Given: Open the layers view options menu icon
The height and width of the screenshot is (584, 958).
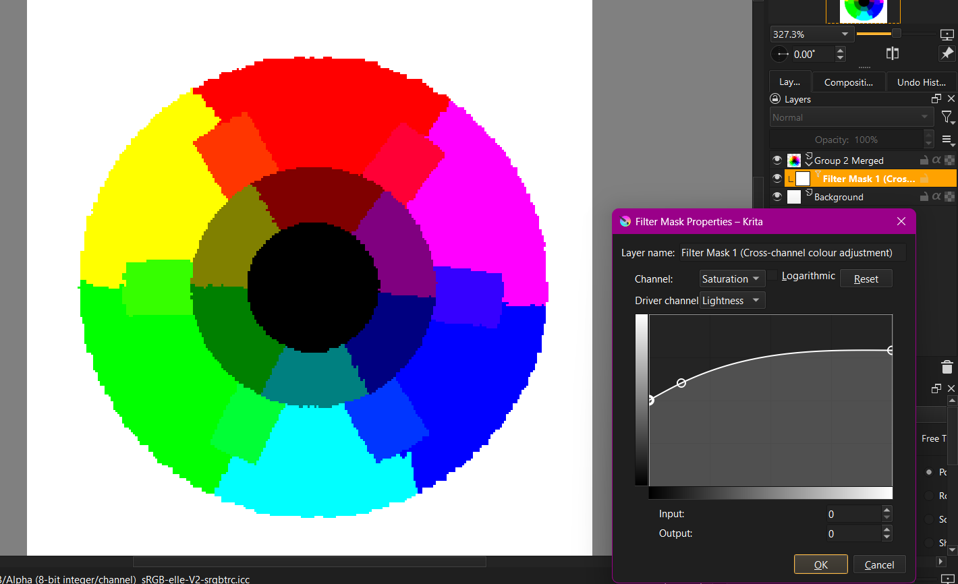Looking at the screenshot, I should pyautogui.click(x=947, y=140).
